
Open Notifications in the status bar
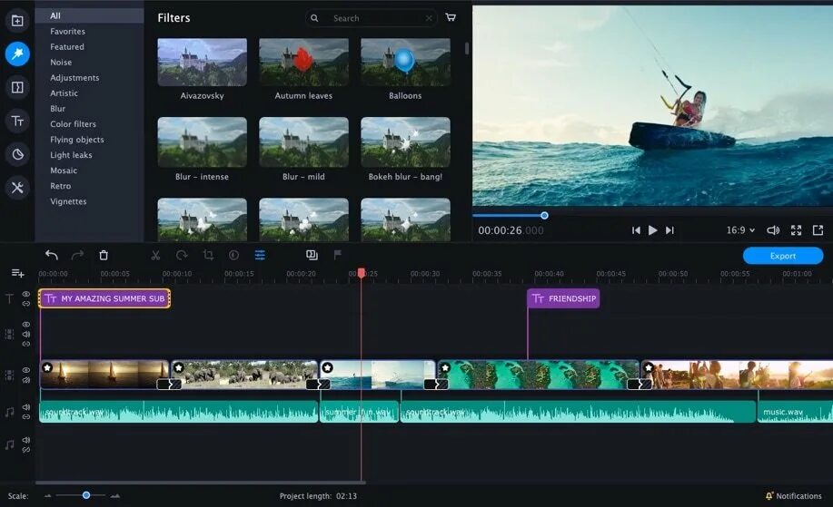pyautogui.click(x=793, y=496)
